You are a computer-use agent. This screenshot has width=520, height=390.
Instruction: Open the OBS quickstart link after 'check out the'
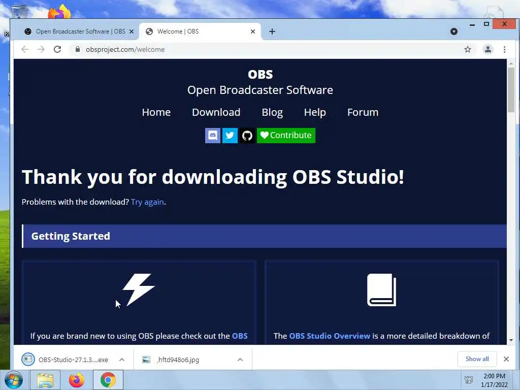point(240,336)
